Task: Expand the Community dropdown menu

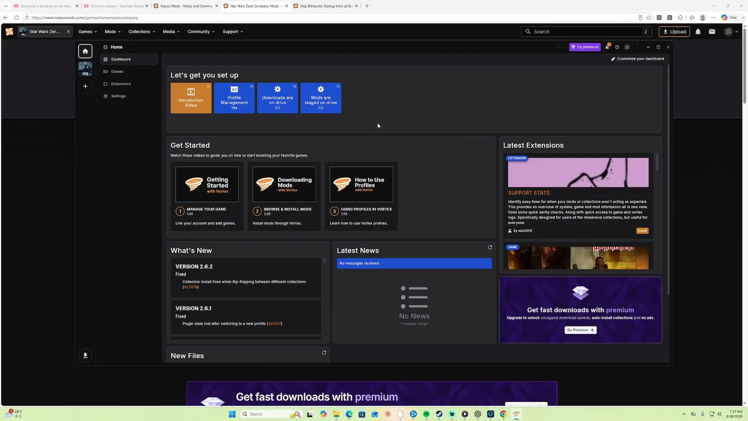Action: (201, 32)
